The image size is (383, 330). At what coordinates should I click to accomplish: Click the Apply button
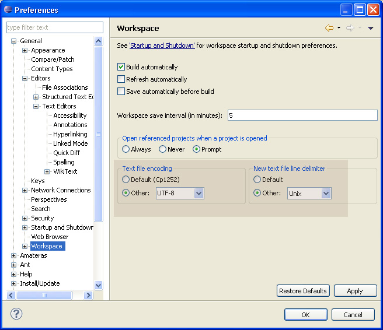[x=354, y=291]
